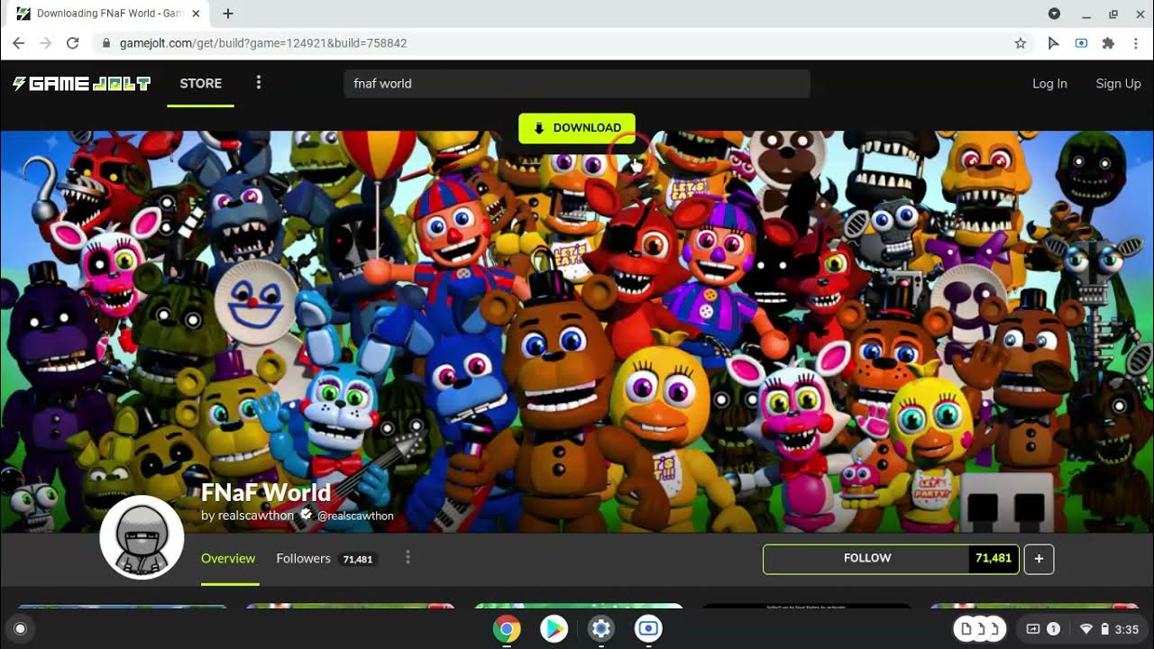Image resolution: width=1154 pixels, height=649 pixels.
Task: Click the Log In link
Action: pos(1049,83)
